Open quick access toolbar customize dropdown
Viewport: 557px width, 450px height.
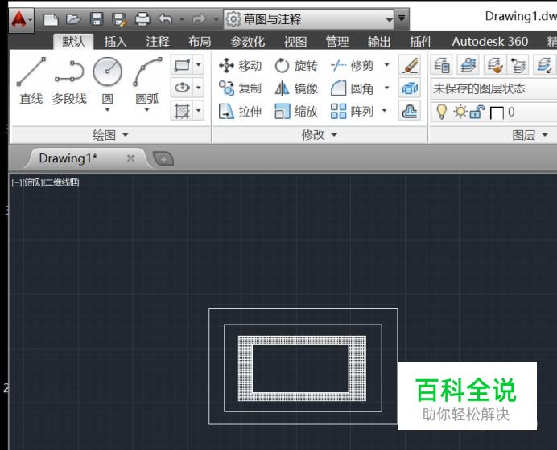point(402,18)
